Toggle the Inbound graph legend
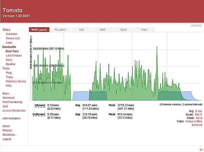The height and width of the screenshot is (152, 204). (x=40, y=105)
